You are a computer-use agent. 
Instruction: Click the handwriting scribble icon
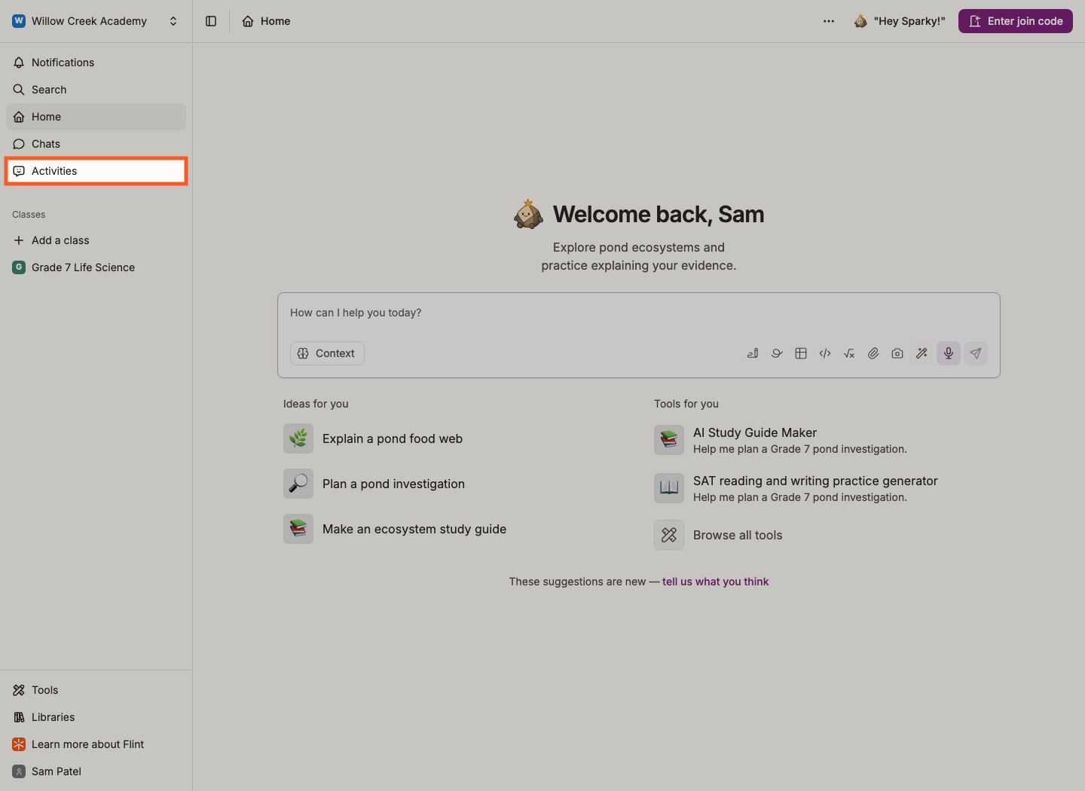click(777, 353)
